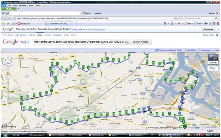Click the blue Help question icon
Screen dimensions: 221x138
tap(206, 23)
